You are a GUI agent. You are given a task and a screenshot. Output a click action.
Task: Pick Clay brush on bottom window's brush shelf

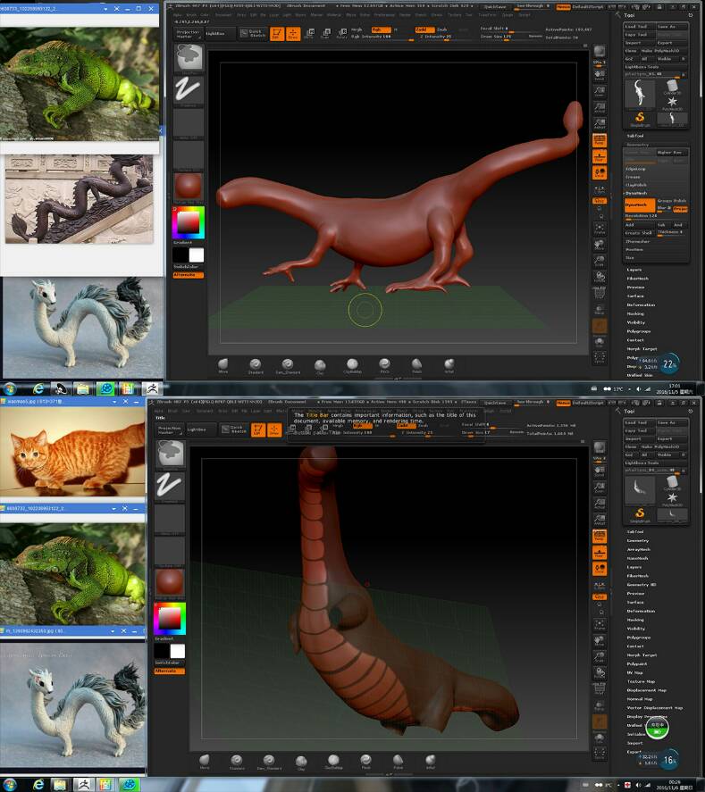click(x=300, y=761)
